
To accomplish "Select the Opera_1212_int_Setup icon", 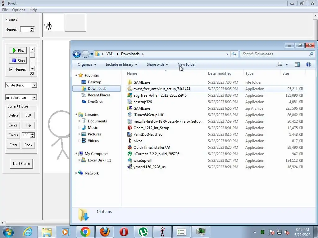I will [130, 128].
